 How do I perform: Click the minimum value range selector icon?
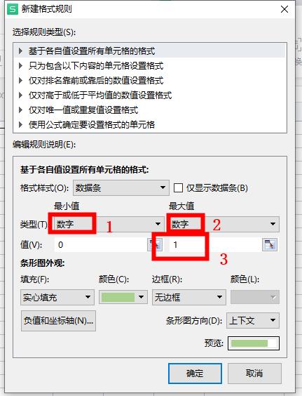(155, 244)
